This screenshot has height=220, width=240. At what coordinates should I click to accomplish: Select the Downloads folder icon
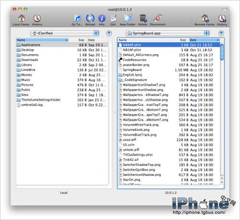coord(19,60)
